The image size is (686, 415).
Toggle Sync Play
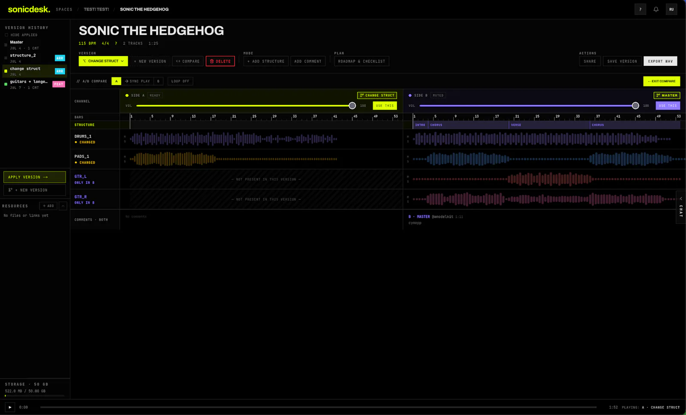[137, 81]
